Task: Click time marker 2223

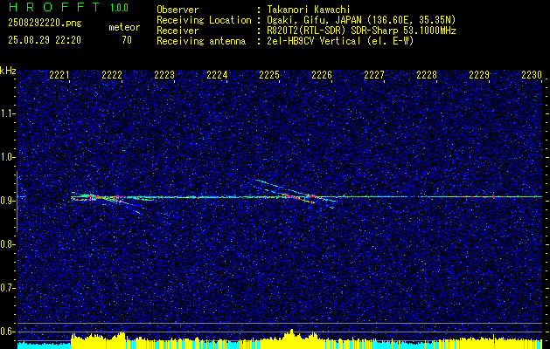Action: (x=164, y=74)
